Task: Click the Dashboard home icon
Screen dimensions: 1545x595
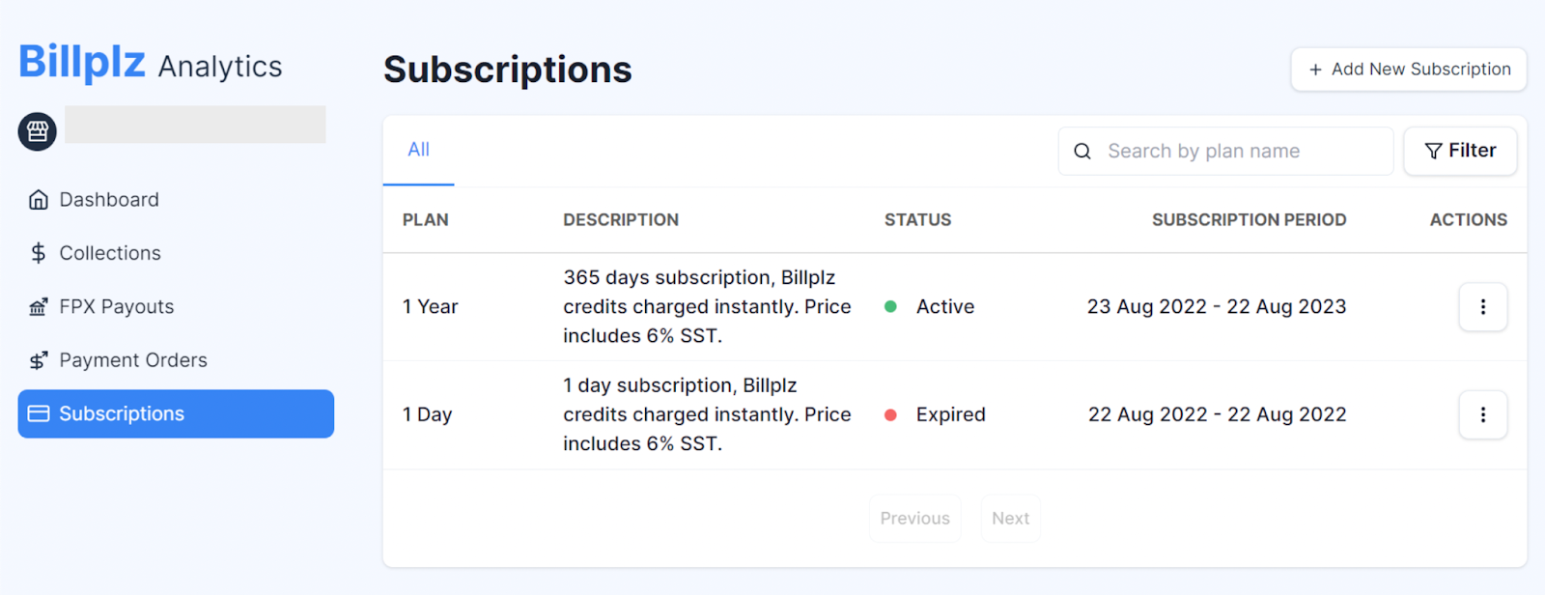Action: coord(39,200)
